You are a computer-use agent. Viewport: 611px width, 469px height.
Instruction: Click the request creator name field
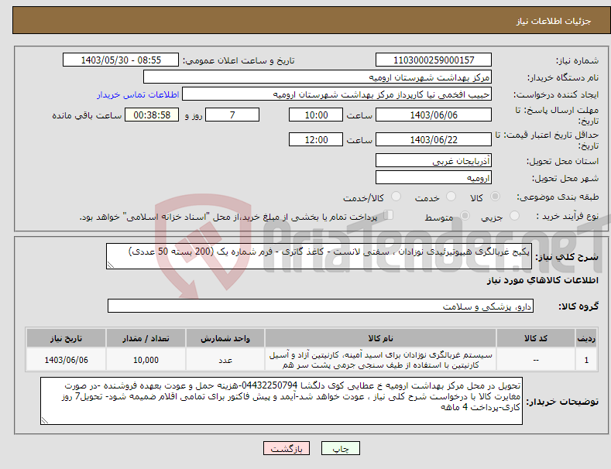tap(337, 94)
